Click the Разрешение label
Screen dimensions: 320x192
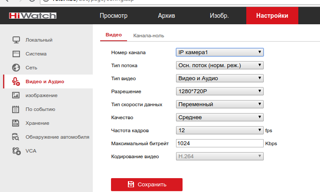(x=126, y=91)
